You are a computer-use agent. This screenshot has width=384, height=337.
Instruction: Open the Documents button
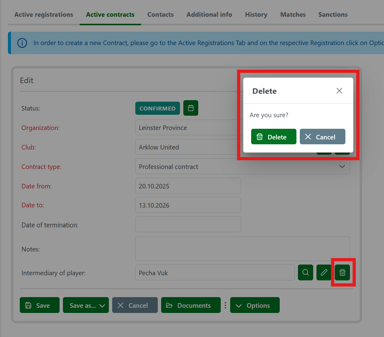(x=191, y=305)
